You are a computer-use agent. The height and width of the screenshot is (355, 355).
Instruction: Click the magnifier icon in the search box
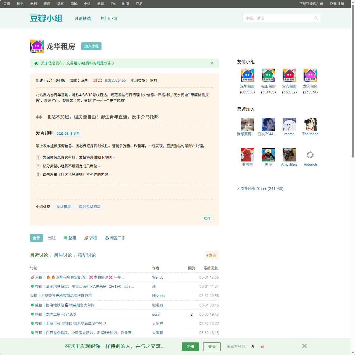coord(316,18)
